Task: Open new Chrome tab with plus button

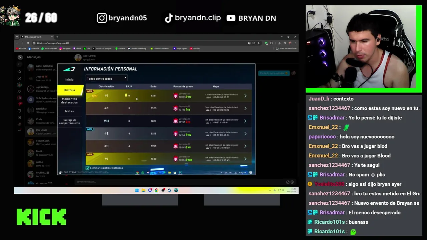Action: coord(57,37)
